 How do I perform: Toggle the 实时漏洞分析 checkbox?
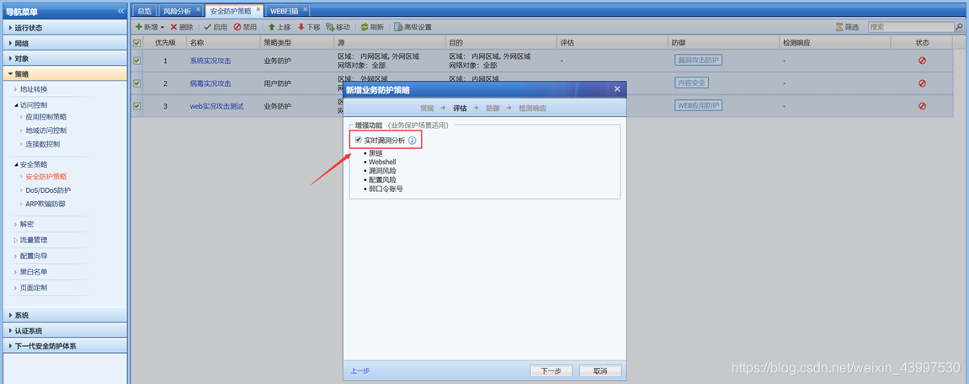[x=359, y=141]
